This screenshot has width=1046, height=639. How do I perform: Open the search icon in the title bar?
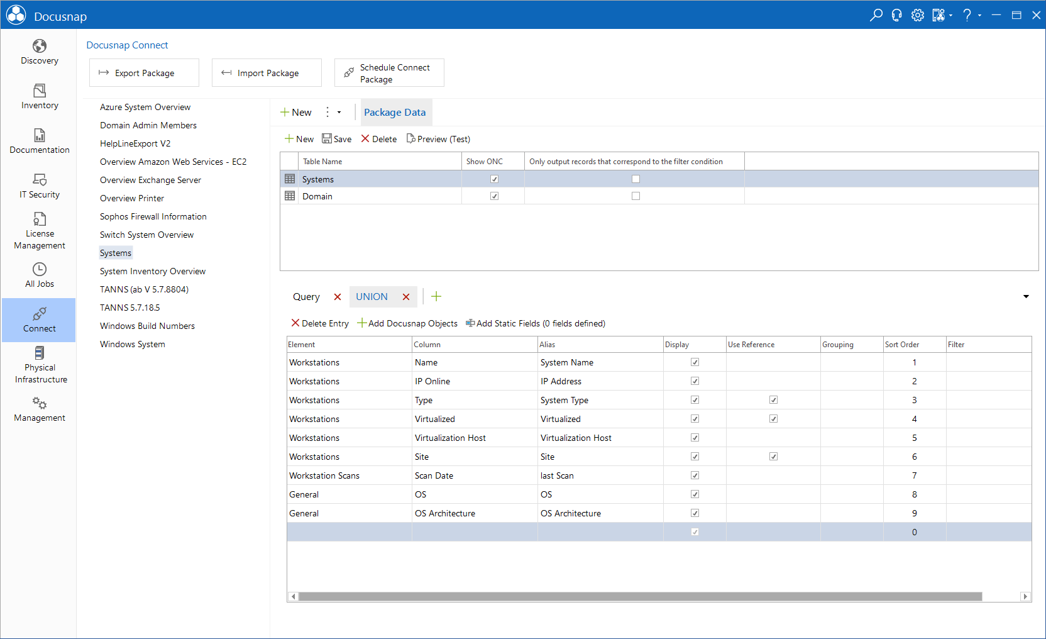click(x=876, y=14)
